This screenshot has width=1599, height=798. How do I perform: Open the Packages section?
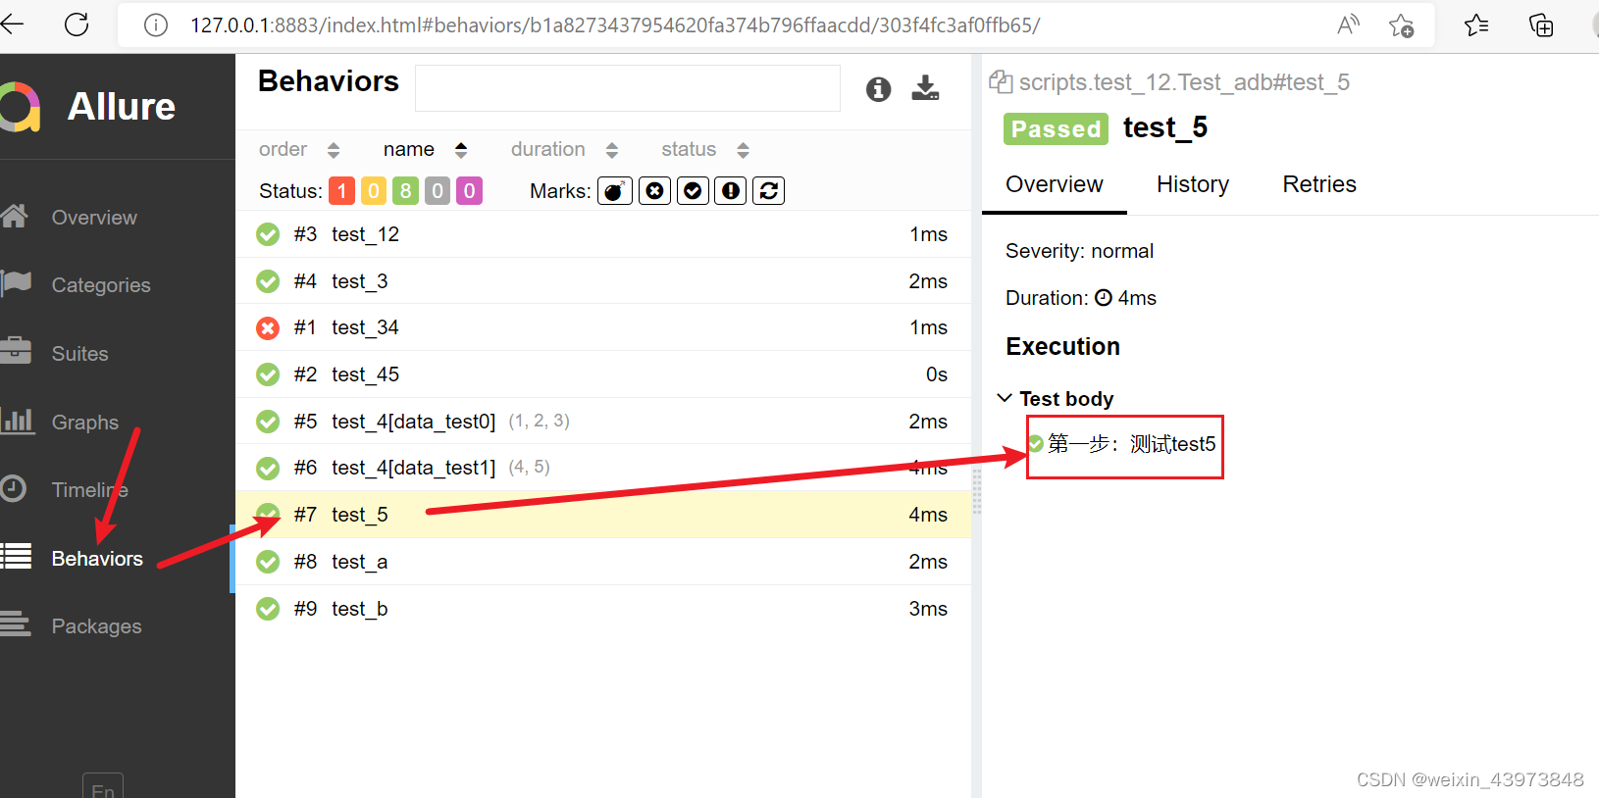click(x=96, y=626)
